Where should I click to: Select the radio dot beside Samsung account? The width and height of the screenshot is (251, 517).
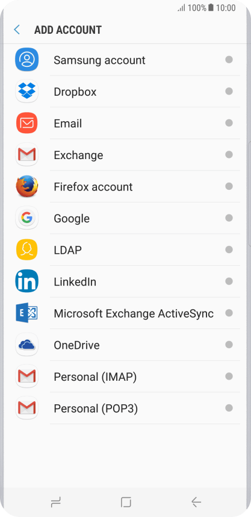point(229,60)
